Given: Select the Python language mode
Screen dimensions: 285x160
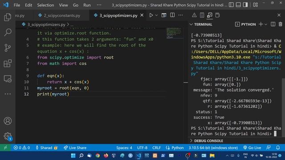Looking at the screenshot, I should click(175, 148).
